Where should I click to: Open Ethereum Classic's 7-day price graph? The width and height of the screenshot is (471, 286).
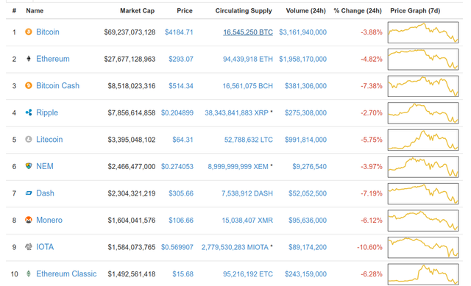pos(423,274)
